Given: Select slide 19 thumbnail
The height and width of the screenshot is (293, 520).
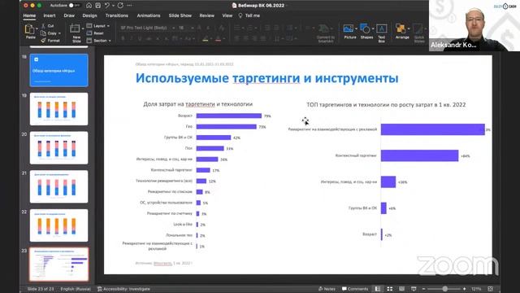Looking at the screenshot, I should [58, 109].
